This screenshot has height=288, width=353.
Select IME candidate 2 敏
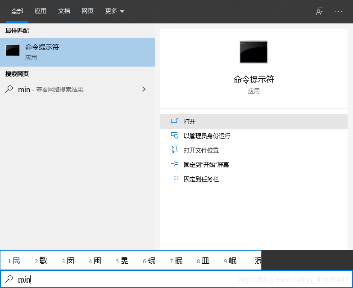(x=41, y=261)
